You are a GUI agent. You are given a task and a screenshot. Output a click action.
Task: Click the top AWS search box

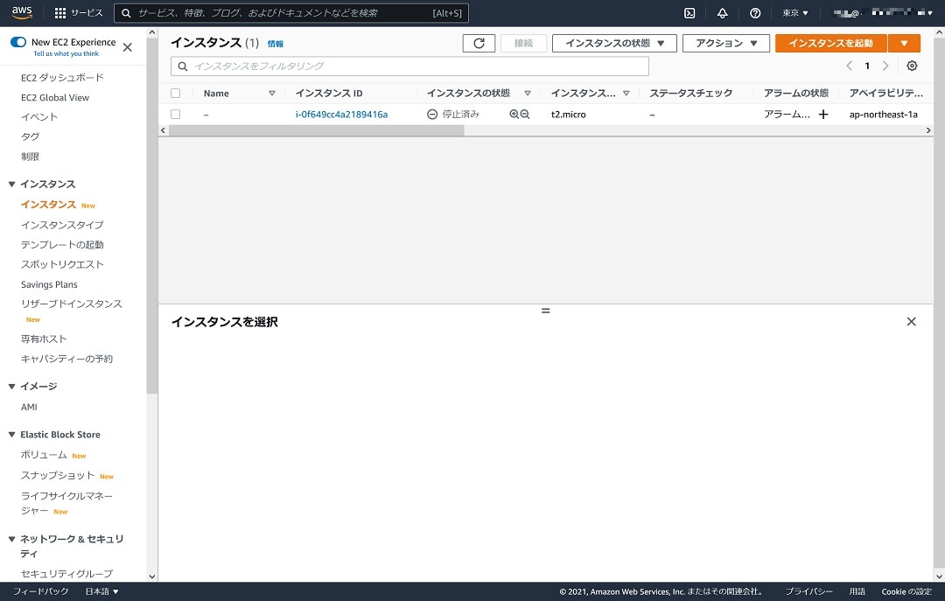291,12
